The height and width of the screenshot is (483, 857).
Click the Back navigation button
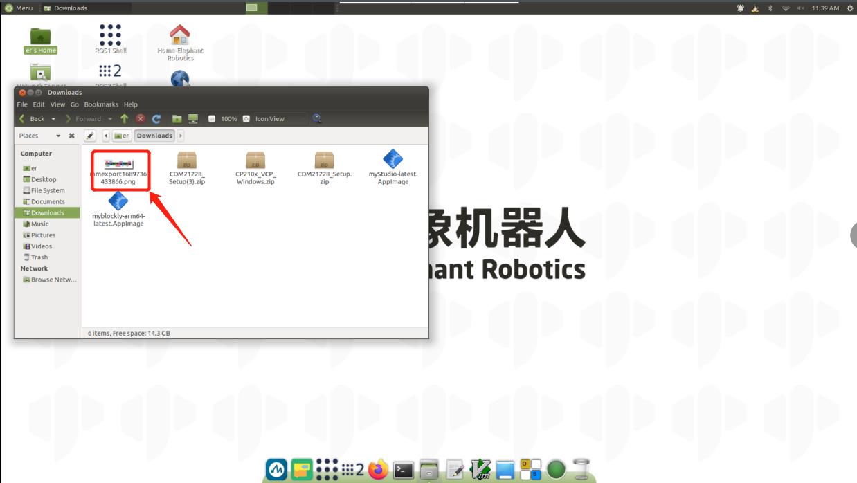coord(31,119)
